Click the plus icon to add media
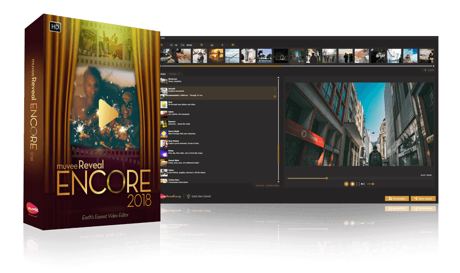 [162, 45]
